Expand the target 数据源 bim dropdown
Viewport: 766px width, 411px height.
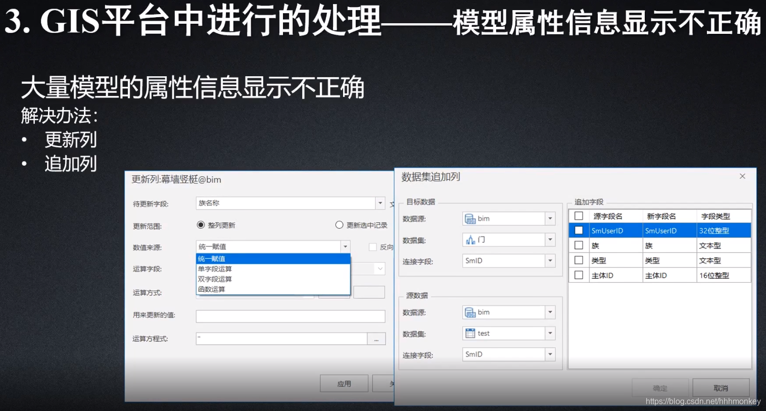click(550, 219)
